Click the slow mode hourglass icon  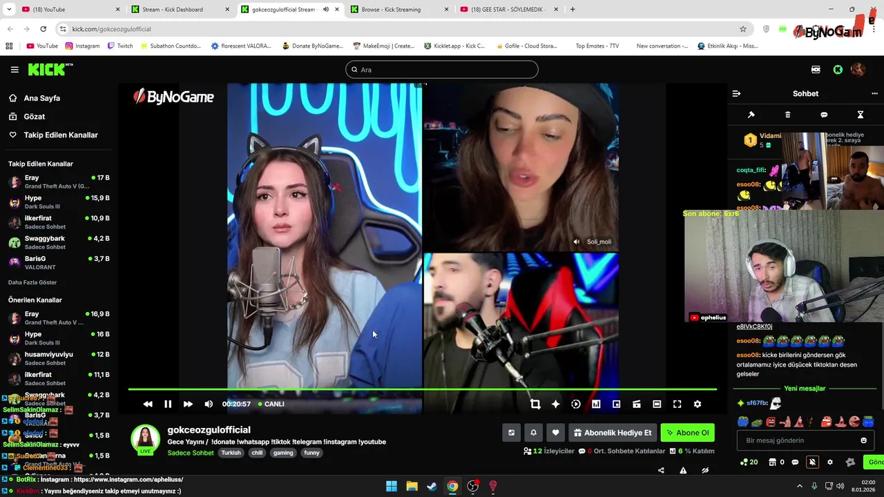click(861, 115)
